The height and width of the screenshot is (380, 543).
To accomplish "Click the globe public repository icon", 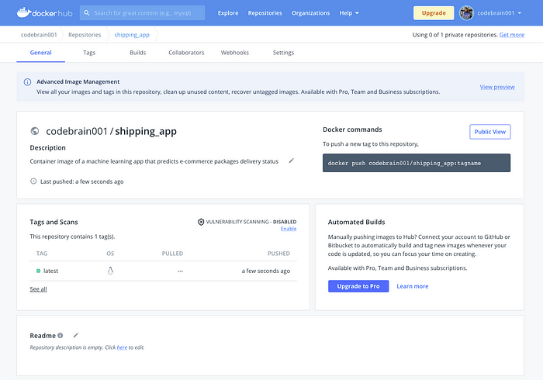I will click(35, 131).
